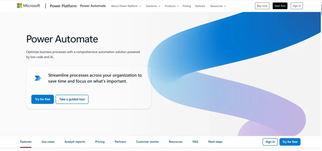
Task: Click the Buy now button
Action: (262, 6)
